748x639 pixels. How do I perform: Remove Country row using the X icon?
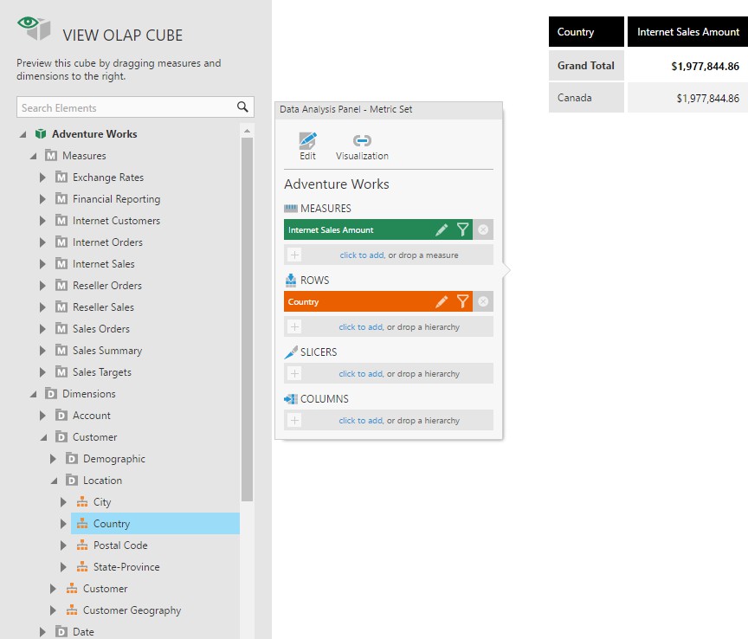click(x=483, y=302)
